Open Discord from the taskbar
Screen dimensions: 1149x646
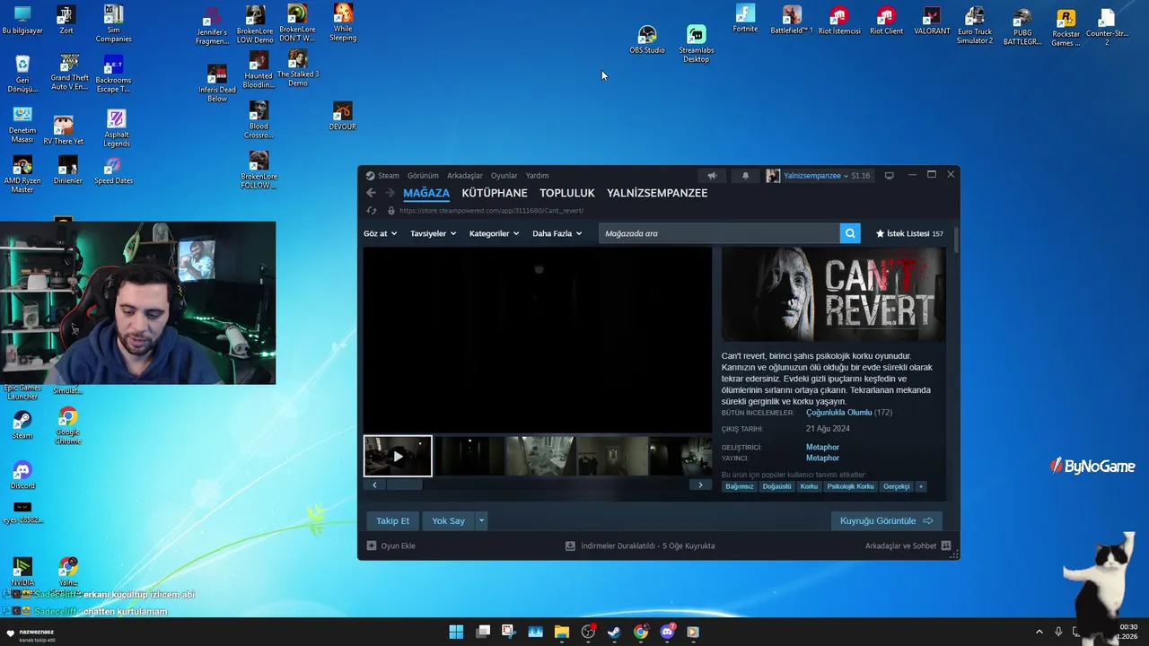click(667, 632)
